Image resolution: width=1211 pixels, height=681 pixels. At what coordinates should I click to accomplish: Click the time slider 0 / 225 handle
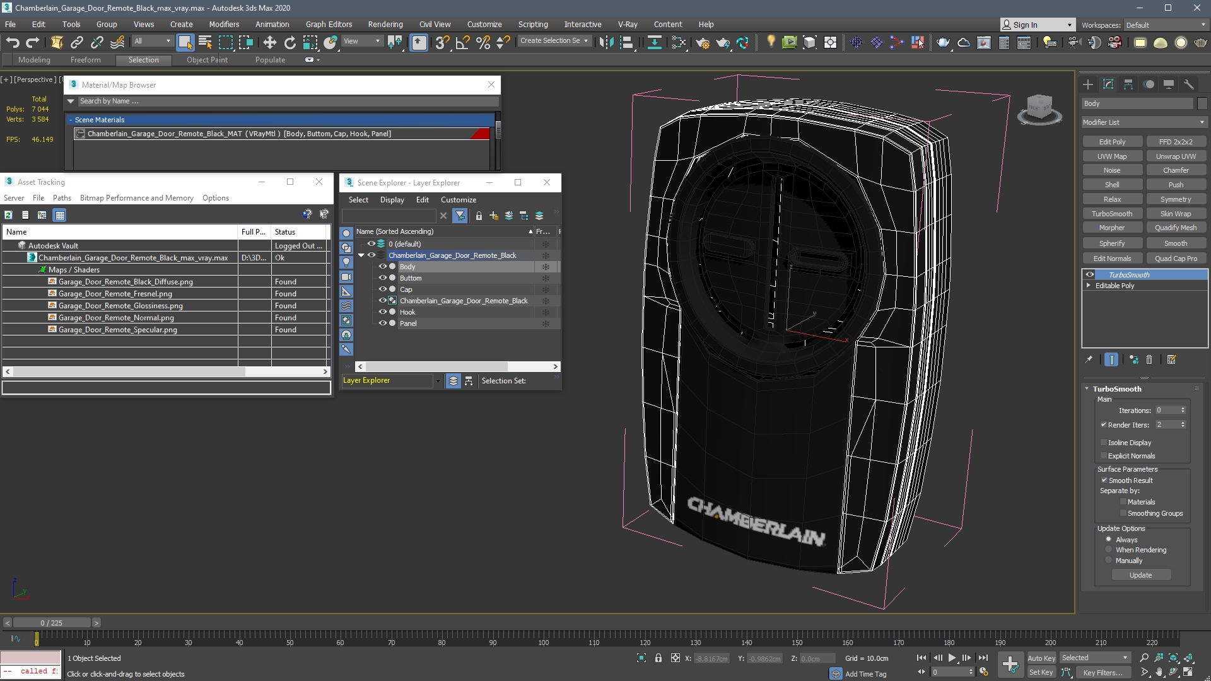click(52, 622)
